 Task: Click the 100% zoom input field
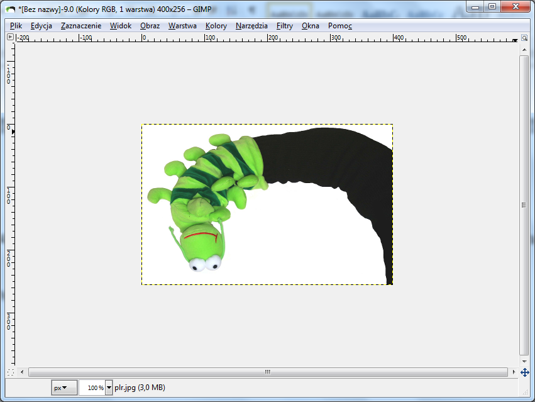92,388
